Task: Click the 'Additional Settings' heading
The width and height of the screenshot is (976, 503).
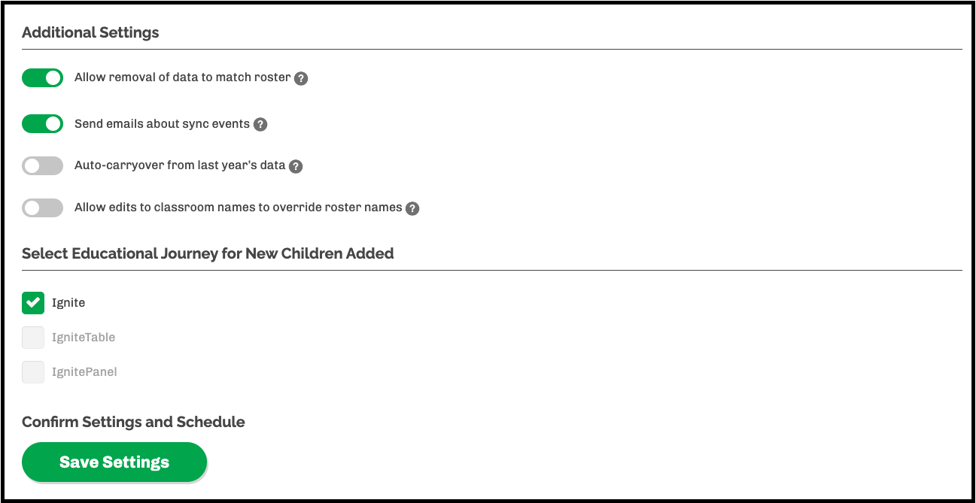Action: (x=90, y=32)
